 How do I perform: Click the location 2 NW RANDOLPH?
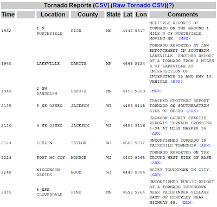click(x=47, y=91)
